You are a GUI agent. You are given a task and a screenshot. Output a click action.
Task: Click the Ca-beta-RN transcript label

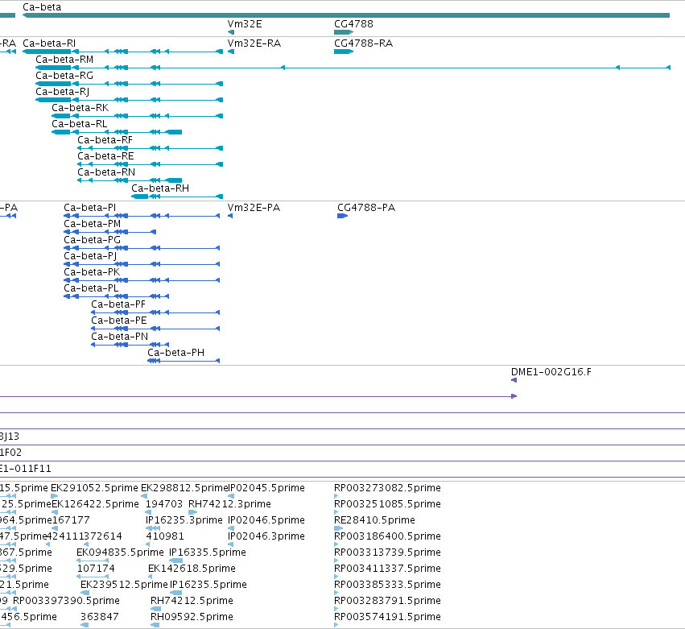point(106,172)
